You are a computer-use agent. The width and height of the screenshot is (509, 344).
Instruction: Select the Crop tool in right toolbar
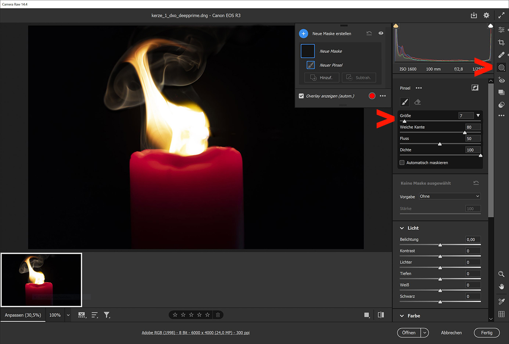501,43
